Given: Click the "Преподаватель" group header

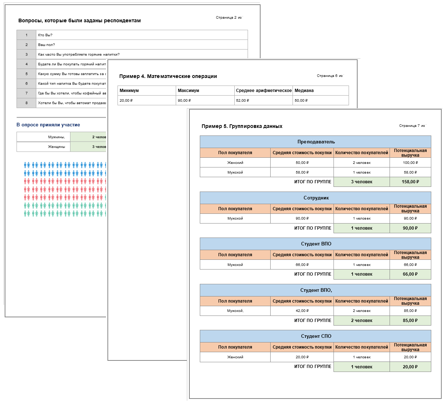Looking at the screenshot, I should pyautogui.click(x=316, y=142).
